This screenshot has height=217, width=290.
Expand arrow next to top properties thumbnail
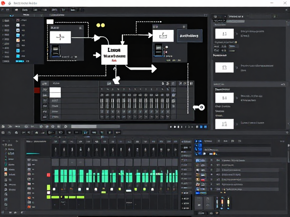pos(237,34)
